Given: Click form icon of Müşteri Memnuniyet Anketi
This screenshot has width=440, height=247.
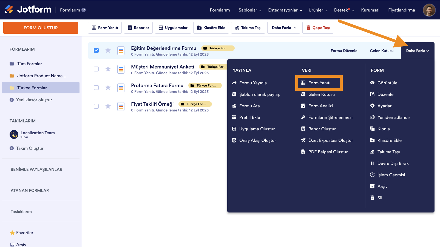Looking at the screenshot, I should 121,69.
